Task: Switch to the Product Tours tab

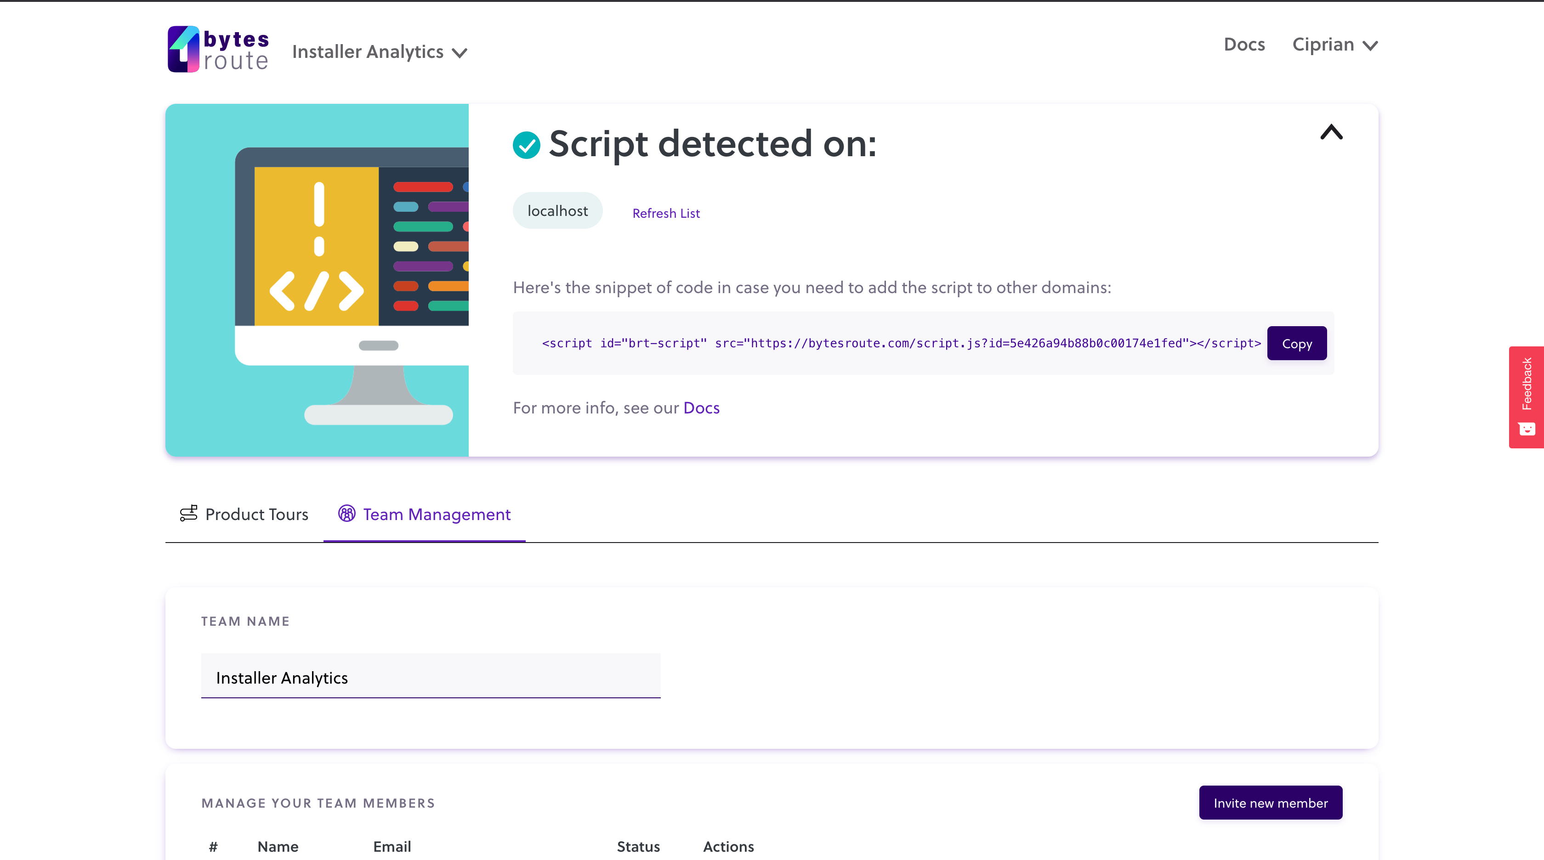Action: pyautogui.click(x=256, y=514)
